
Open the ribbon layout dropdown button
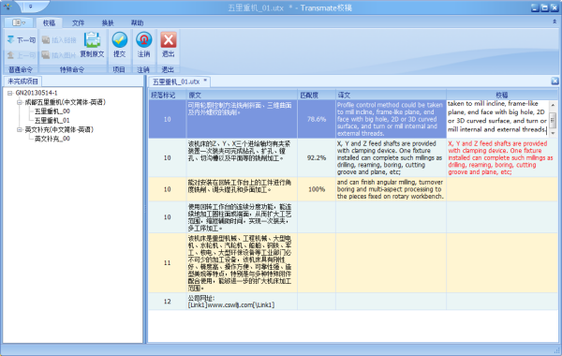pos(19,22)
